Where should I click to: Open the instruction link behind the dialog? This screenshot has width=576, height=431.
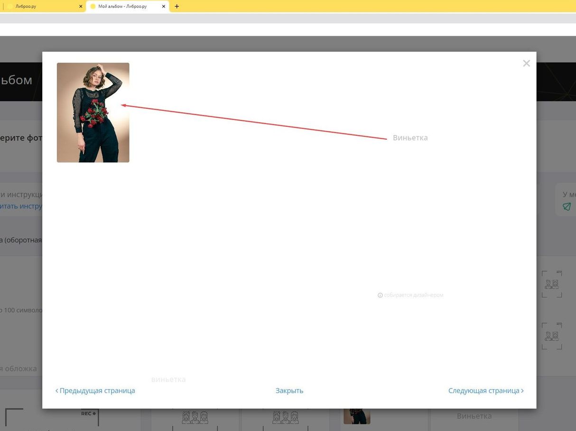(21, 206)
